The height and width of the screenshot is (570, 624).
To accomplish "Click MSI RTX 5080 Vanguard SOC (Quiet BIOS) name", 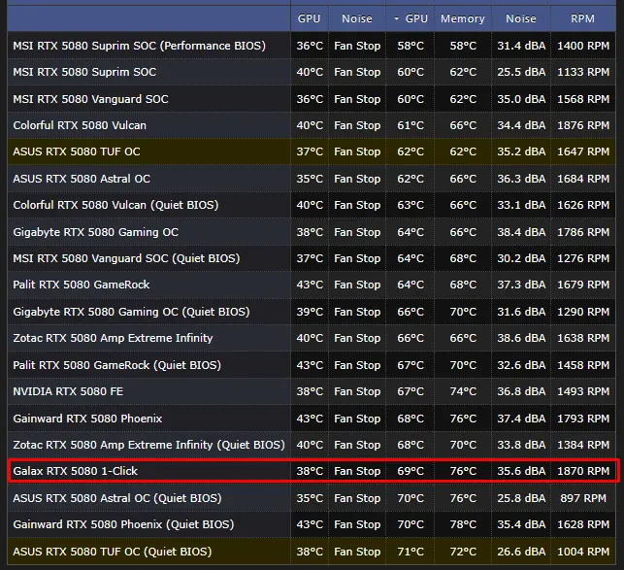I will tap(126, 258).
